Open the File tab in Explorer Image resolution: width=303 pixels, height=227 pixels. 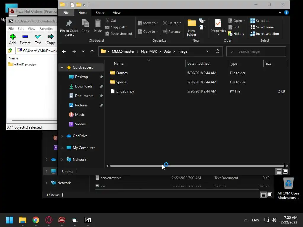click(66, 12)
